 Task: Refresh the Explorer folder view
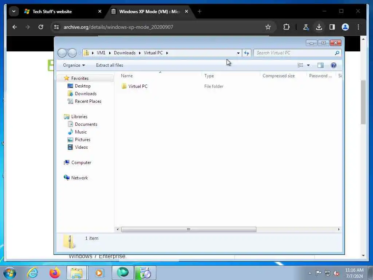click(x=247, y=53)
